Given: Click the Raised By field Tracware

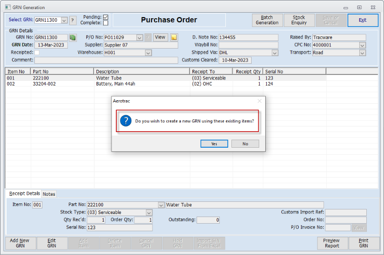Looking at the screenshot, I should point(339,37).
